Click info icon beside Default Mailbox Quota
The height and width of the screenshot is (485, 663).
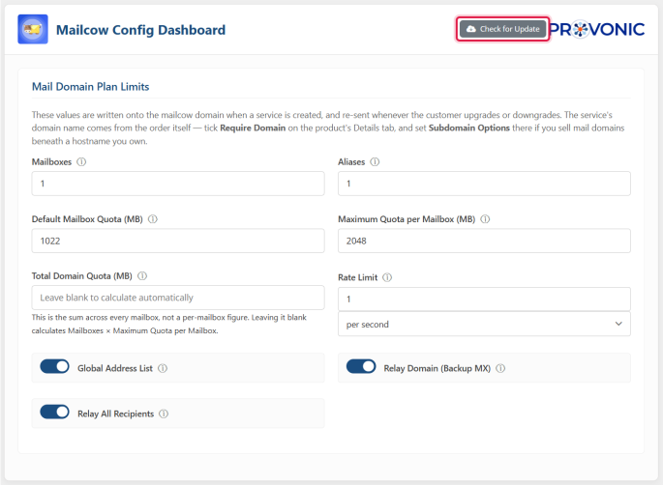click(153, 219)
